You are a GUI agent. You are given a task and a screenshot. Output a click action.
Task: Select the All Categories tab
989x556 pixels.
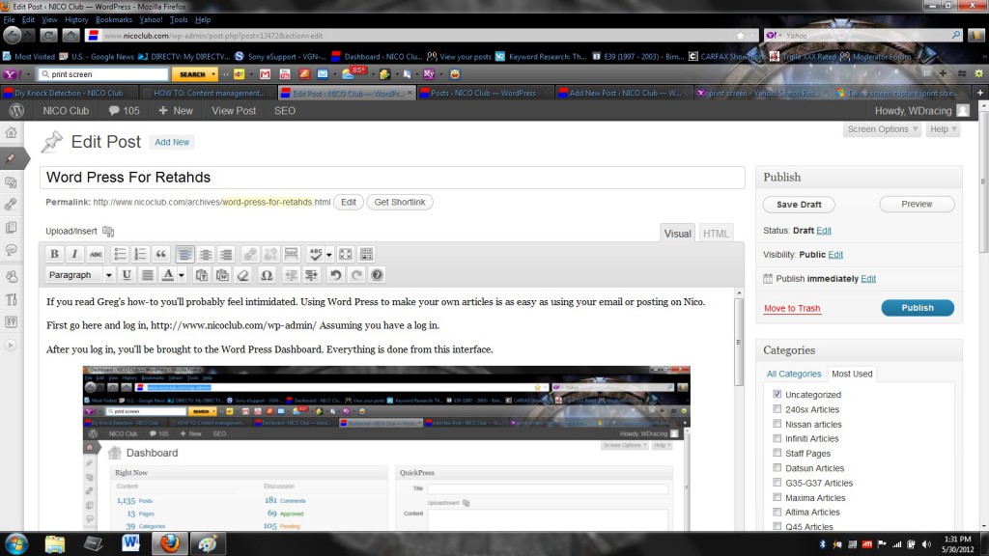click(794, 374)
